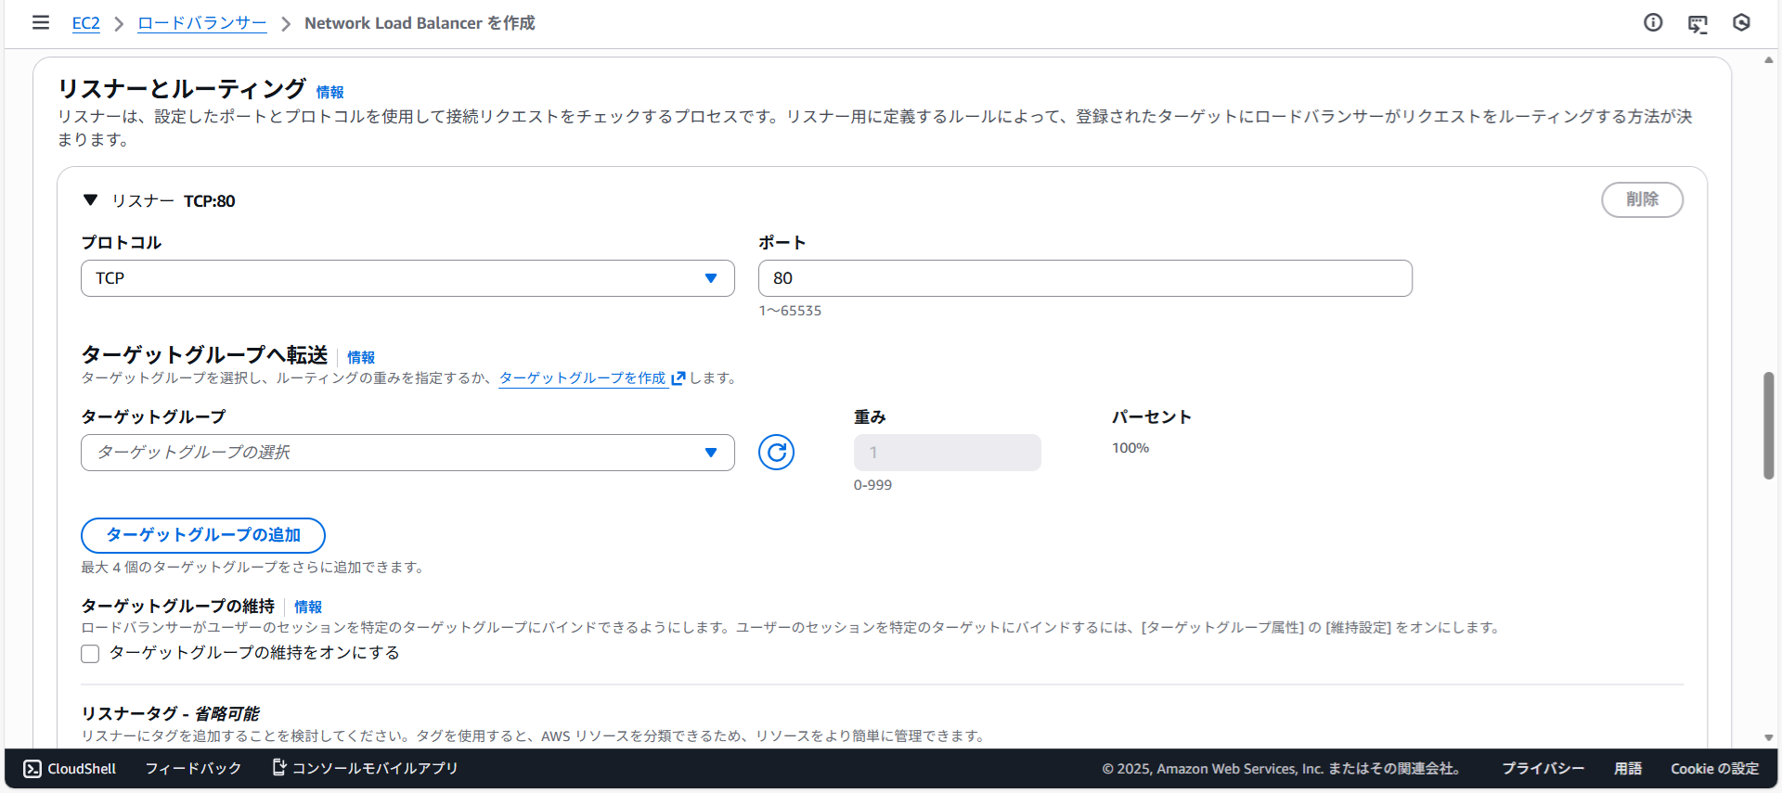
Task: Refresh the target group list
Action: (776, 453)
